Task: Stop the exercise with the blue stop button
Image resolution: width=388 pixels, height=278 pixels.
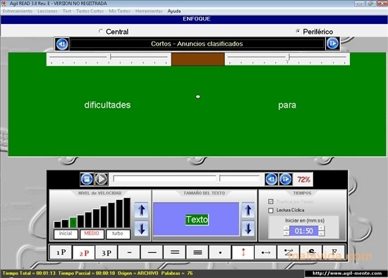Action: tap(87, 179)
